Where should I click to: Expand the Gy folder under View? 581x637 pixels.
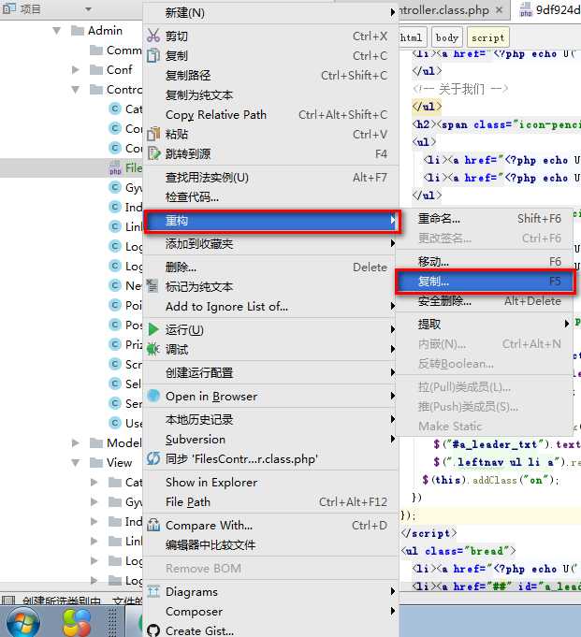click(x=94, y=501)
